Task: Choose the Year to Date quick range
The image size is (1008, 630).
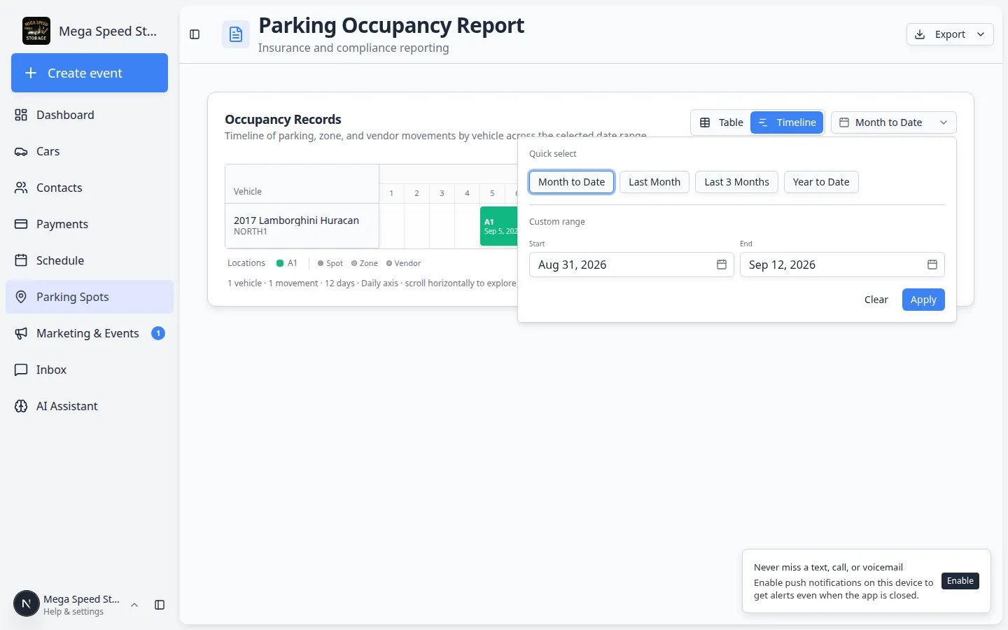Action: pyautogui.click(x=821, y=182)
